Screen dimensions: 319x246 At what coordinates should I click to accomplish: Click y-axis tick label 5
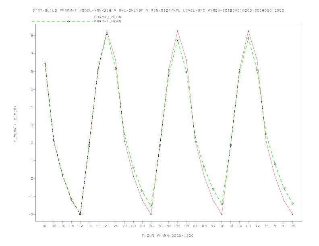pos(32,89)
